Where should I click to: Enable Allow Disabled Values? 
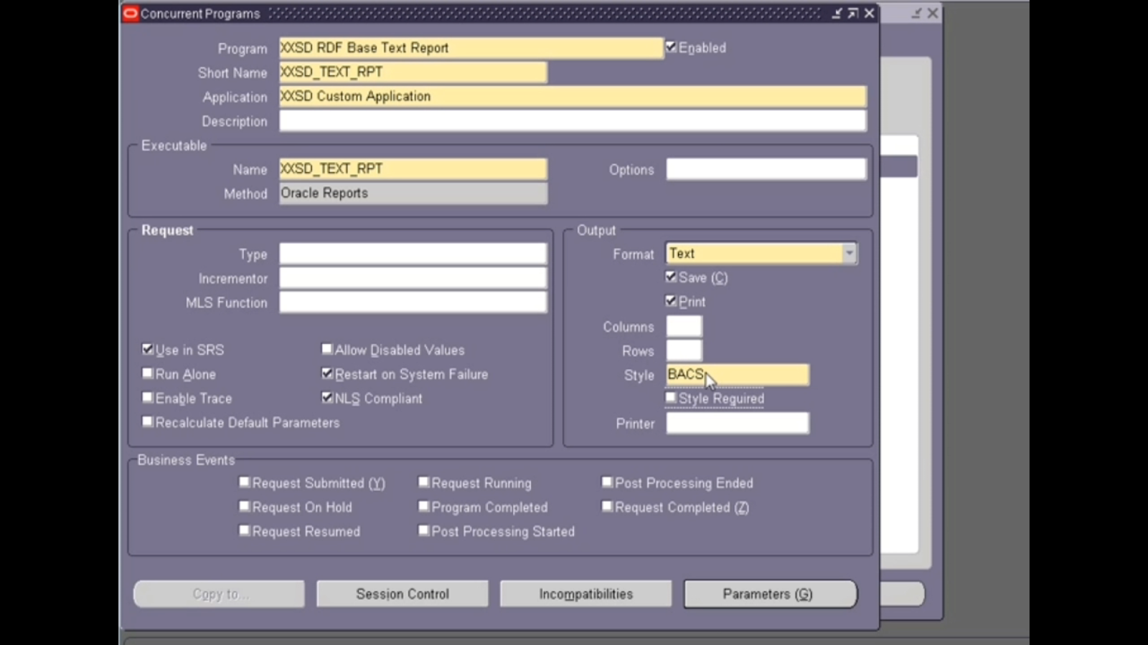(x=327, y=349)
